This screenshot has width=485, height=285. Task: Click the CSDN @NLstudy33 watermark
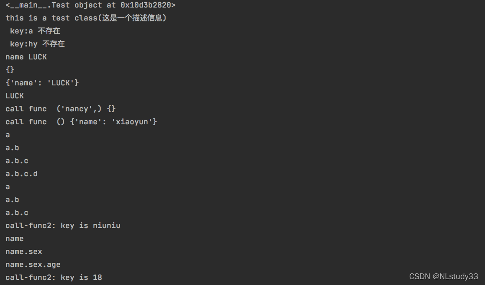click(444, 276)
